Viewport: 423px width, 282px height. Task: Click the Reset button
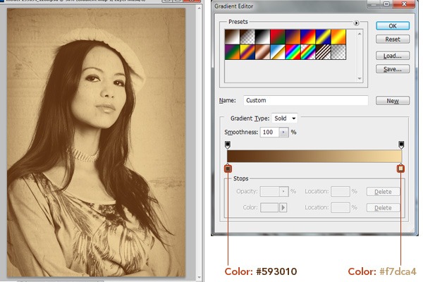pyautogui.click(x=393, y=39)
